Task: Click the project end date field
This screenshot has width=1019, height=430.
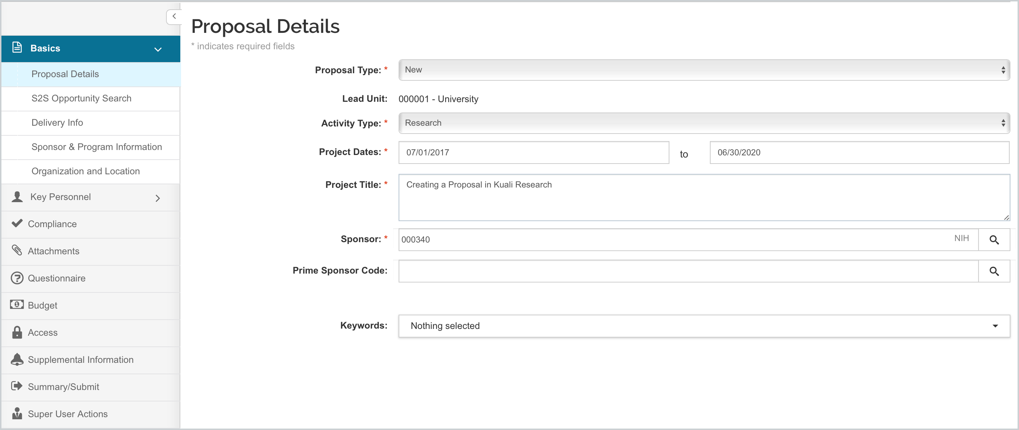Action: [859, 152]
